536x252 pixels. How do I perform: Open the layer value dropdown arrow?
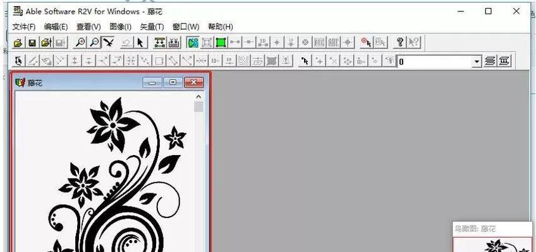(477, 62)
